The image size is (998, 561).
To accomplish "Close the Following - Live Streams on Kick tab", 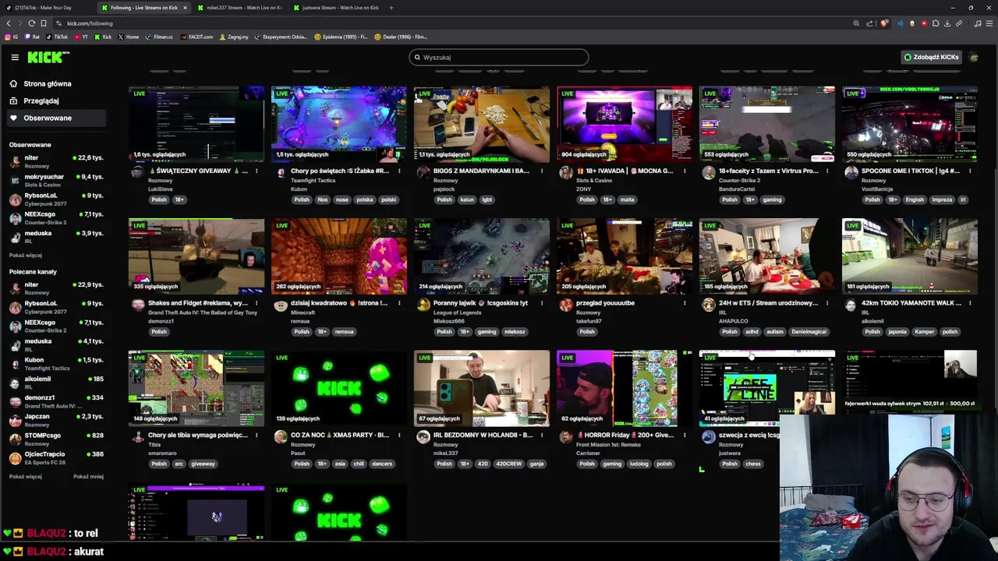I will 185,8.
